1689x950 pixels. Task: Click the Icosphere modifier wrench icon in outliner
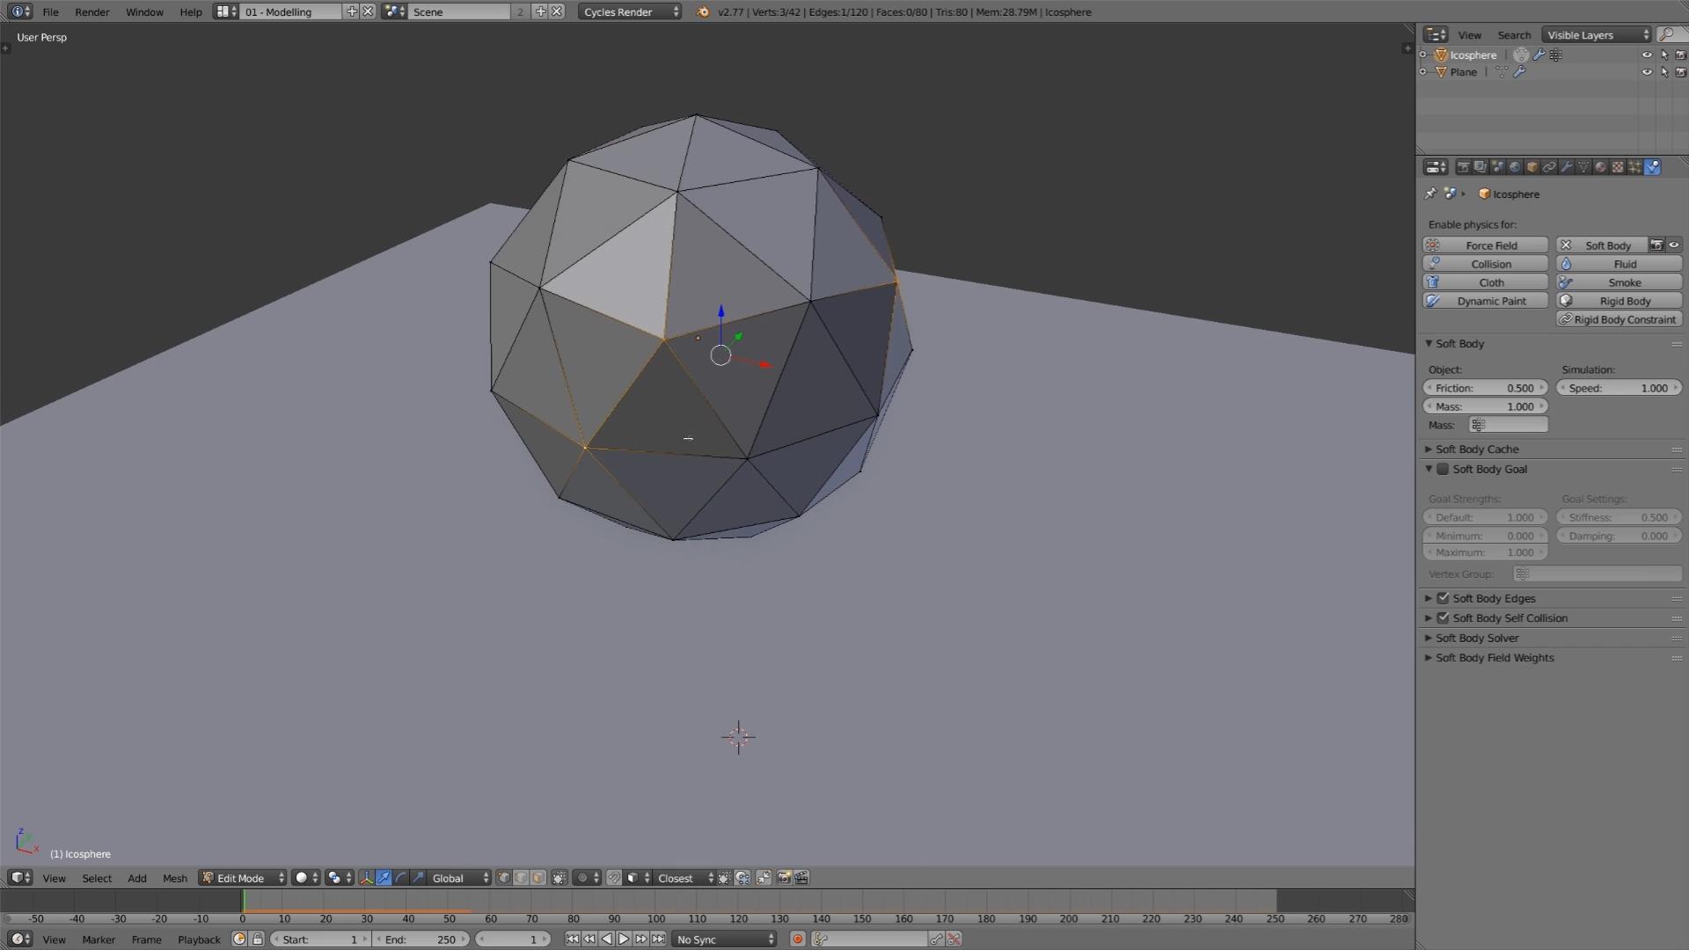tap(1539, 55)
